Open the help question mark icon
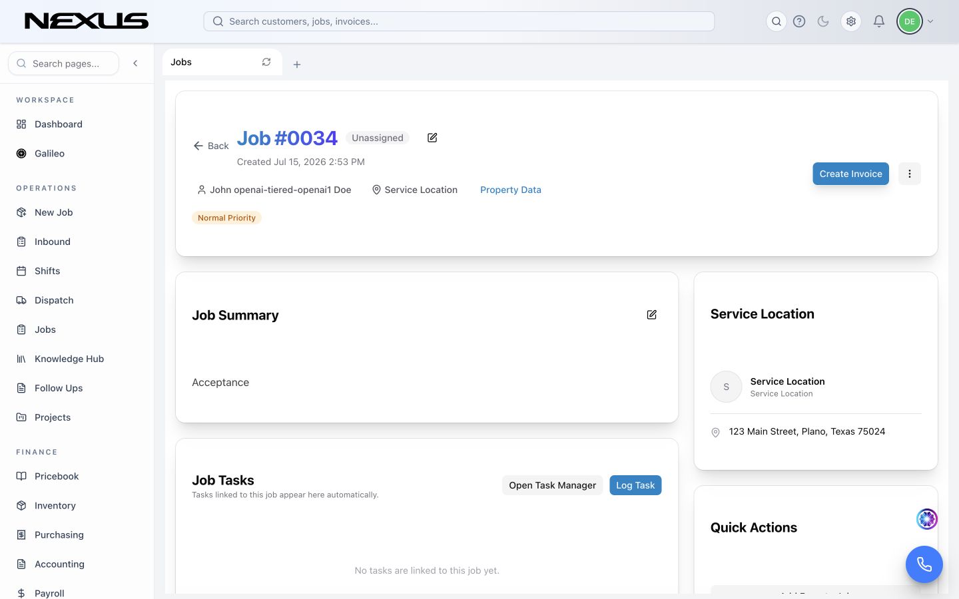This screenshot has height=599, width=959. [x=799, y=21]
